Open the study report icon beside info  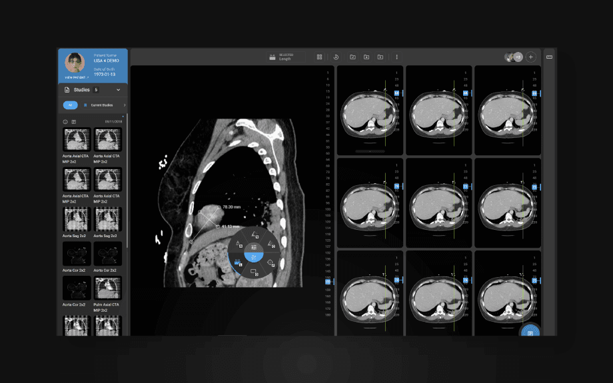pos(73,122)
